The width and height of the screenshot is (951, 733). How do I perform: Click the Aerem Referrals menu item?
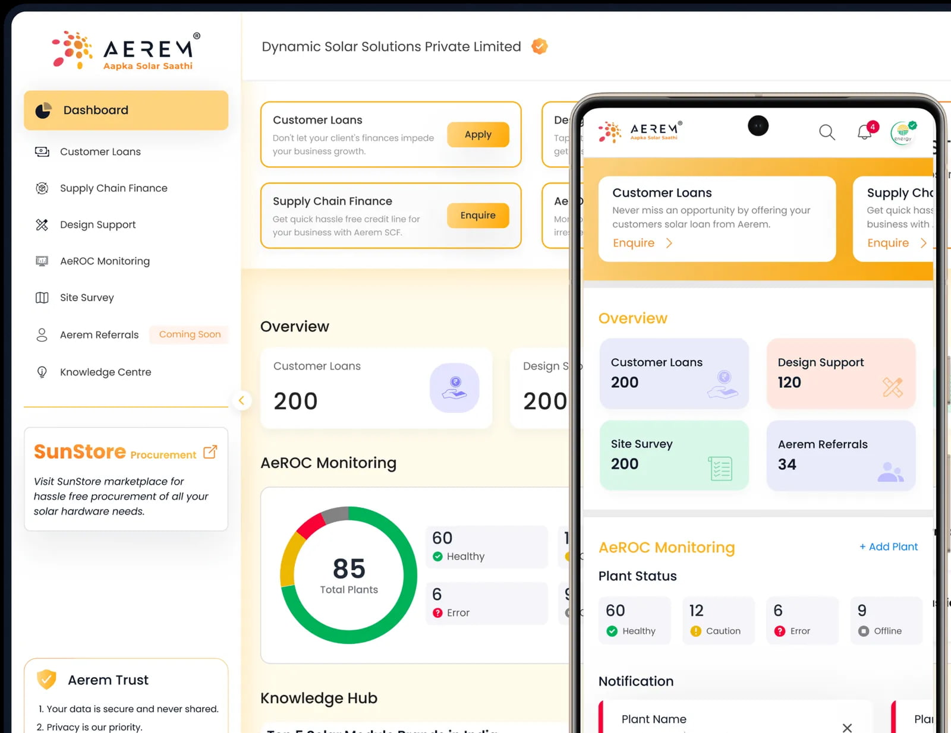[x=99, y=334]
